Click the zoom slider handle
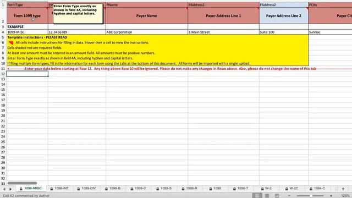This screenshot has height=198, width=352. click(x=311, y=196)
